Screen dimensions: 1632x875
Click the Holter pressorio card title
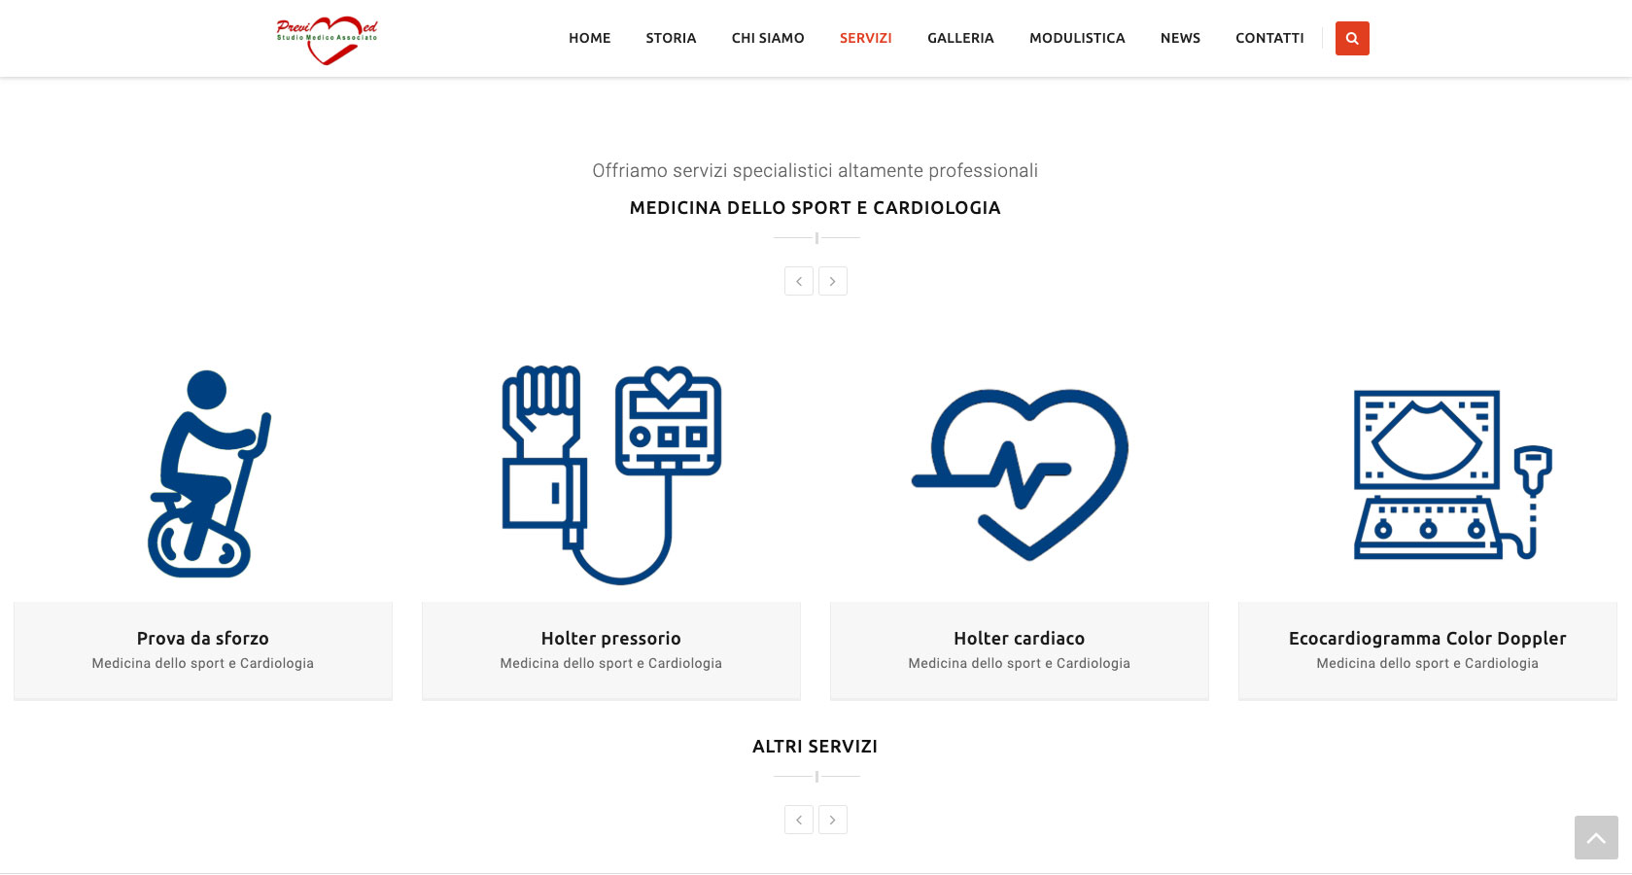pyautogui.click(x=611, y=639)
